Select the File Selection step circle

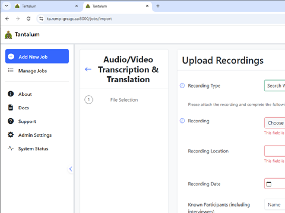tap(89, 100)
